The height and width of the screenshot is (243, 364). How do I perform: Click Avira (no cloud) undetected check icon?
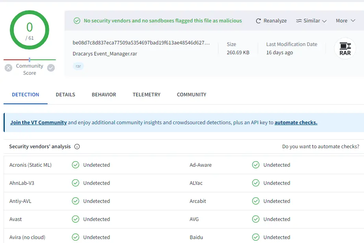click(76, 237)
